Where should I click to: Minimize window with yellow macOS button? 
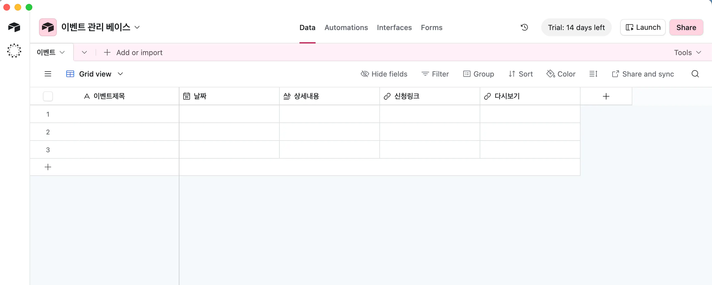18,7
